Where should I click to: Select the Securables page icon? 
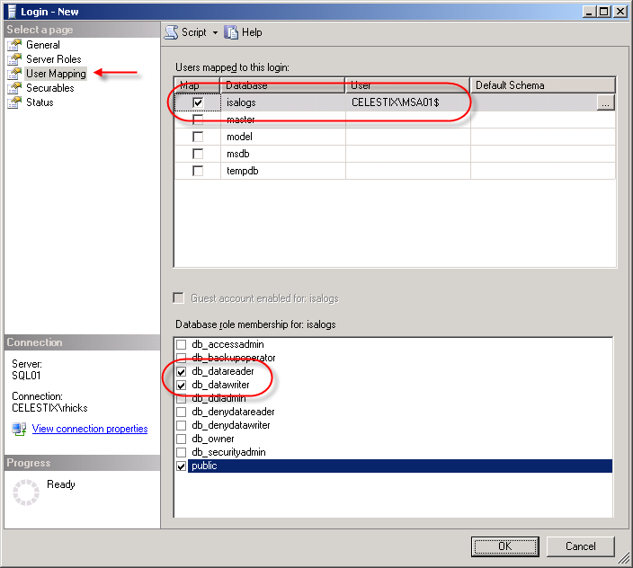14,88
